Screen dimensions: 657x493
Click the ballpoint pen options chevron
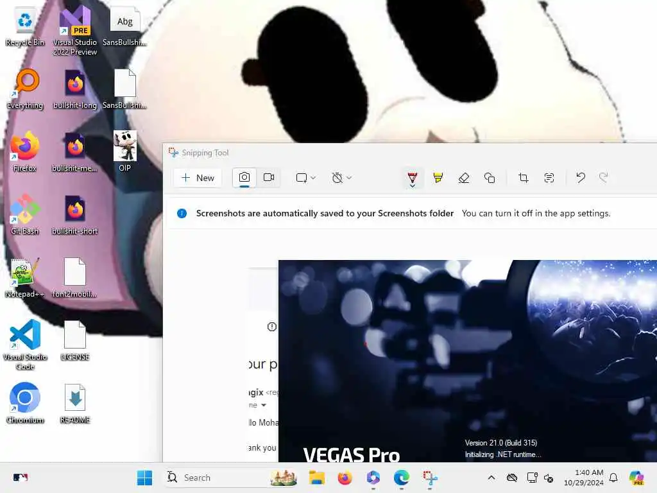(x=413, y=186)
